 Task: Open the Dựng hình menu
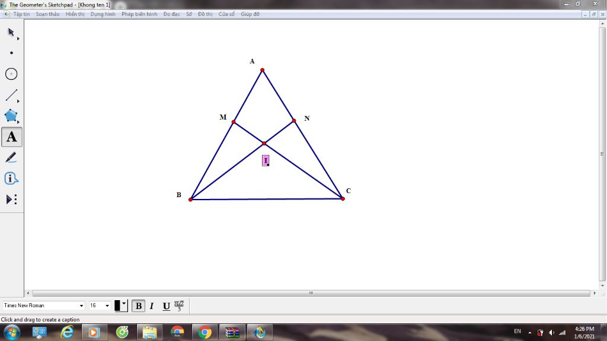(x=103, y=14)
